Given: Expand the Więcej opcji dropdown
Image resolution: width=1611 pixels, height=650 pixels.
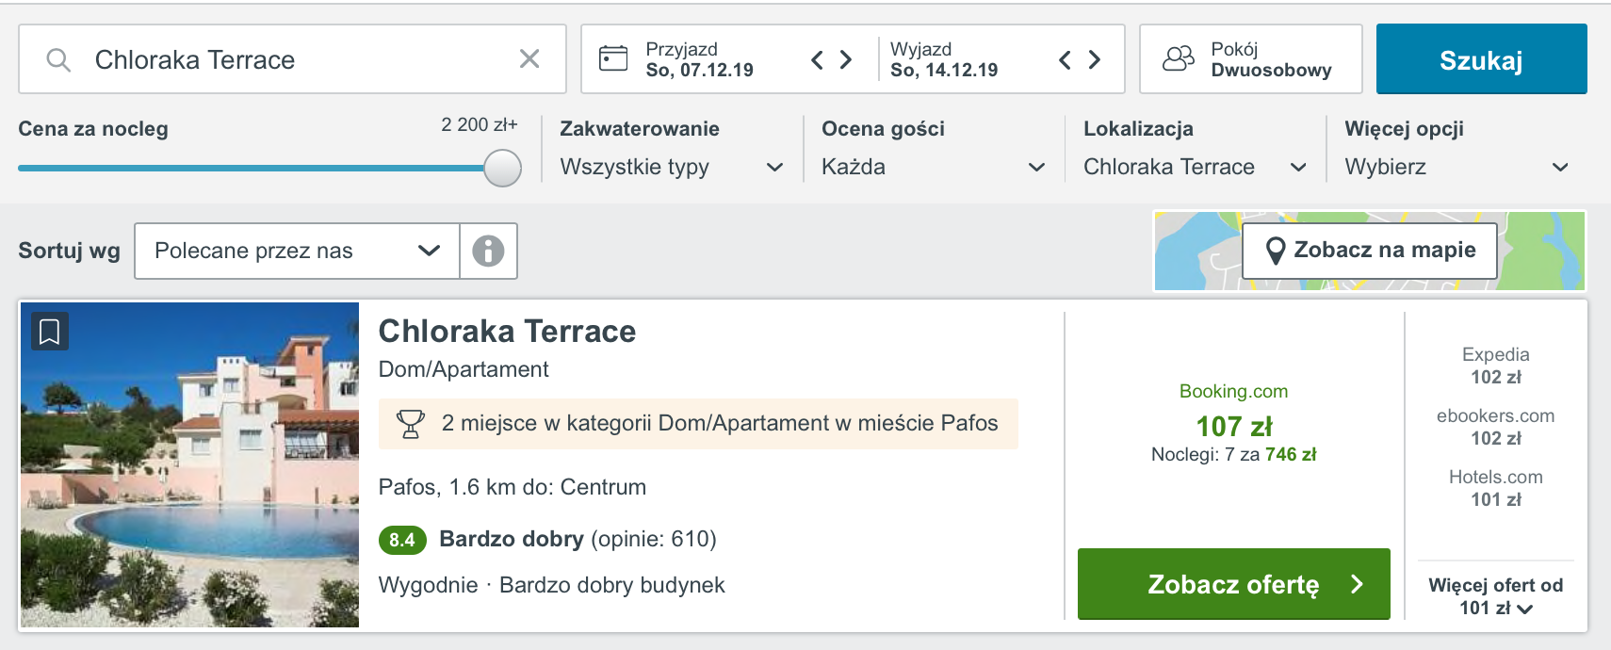Looking at the screenshot, I should [1457, 167].
